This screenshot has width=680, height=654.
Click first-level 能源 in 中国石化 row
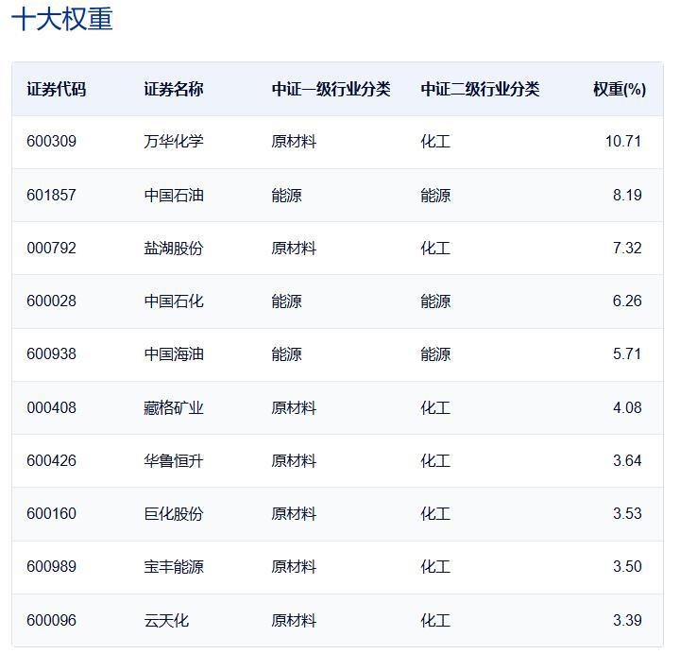point(286,301)
